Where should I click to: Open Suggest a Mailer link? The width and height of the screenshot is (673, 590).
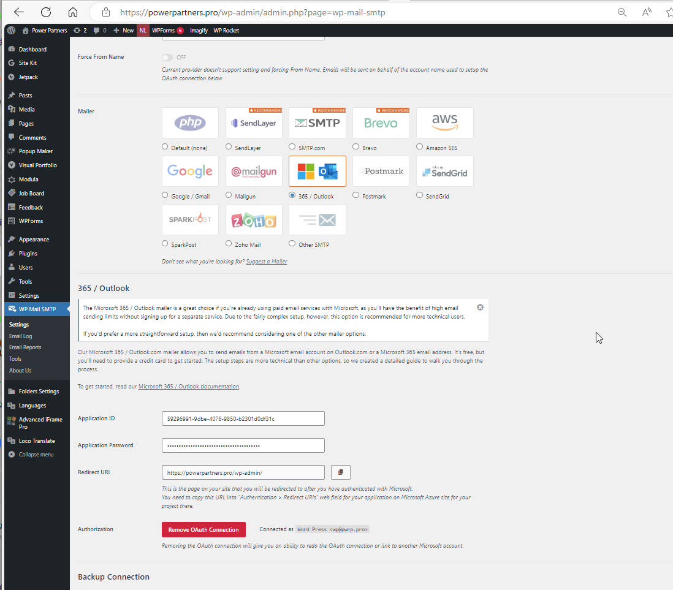click(267, 262)
